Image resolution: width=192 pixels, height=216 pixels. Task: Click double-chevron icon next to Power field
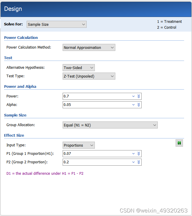[139, 96]
